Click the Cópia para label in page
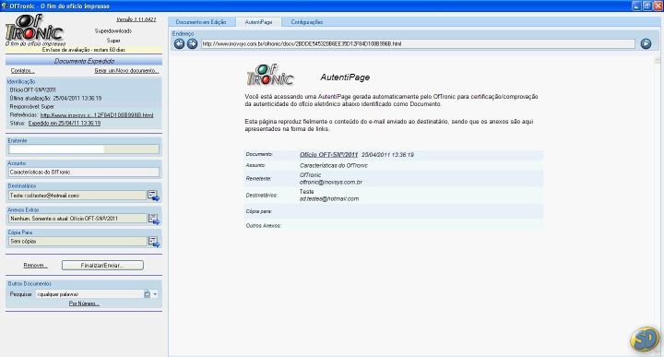Image resolution: width=664 pixels, height=357 pixels. 259,211
